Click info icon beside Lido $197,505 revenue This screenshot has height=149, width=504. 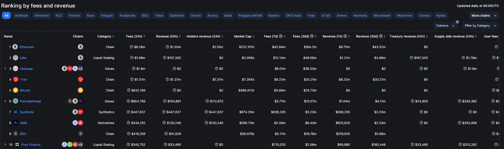[x=164, y=58]
